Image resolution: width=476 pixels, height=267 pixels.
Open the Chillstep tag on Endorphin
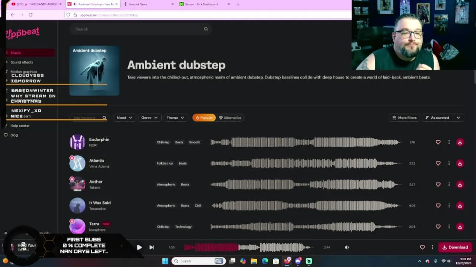point(163,142)
